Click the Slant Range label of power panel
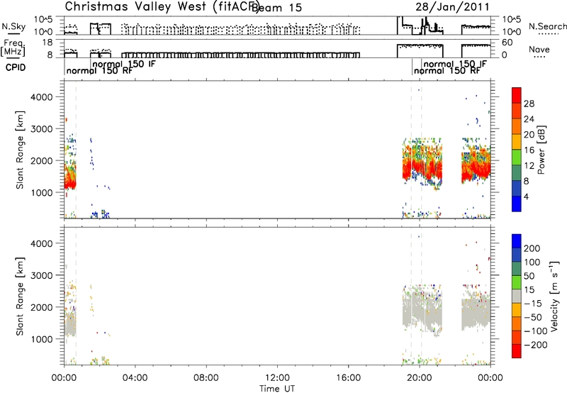 click(20, 150)
